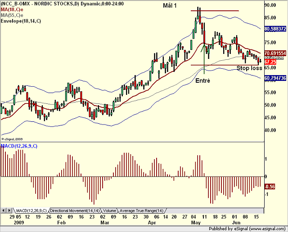Click the 45.00 price axis label
Viewport: 288px width, 232px height.
(x=270, y=118)
